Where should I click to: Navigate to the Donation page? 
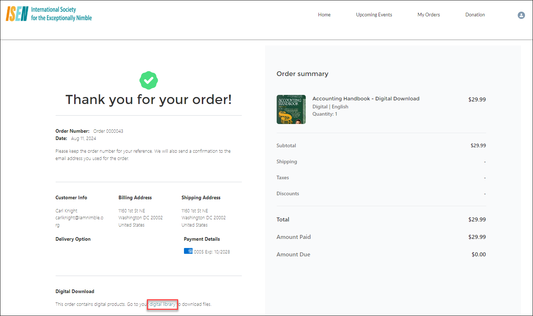coord(475,15)
